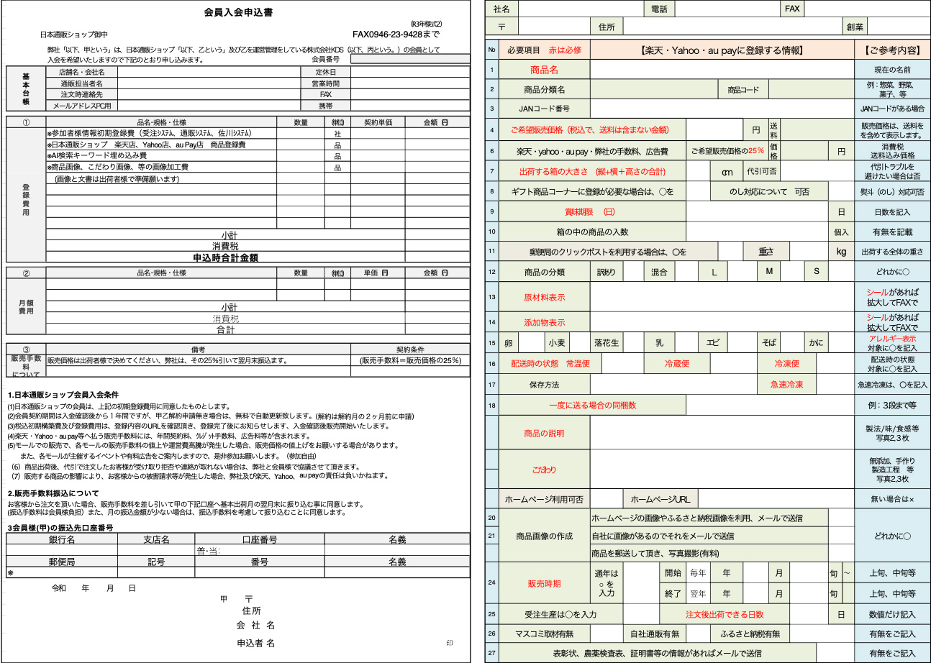This screenshot has height=663, width=931.
Task: Select the 参加者様情報初期登録費 row text
Action: (x=149, y=133)
